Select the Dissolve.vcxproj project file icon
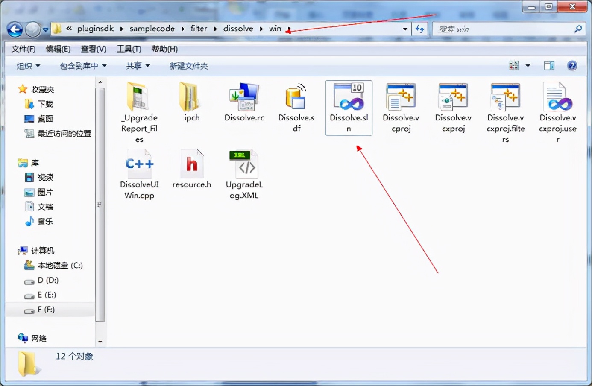 coord(453,97)
